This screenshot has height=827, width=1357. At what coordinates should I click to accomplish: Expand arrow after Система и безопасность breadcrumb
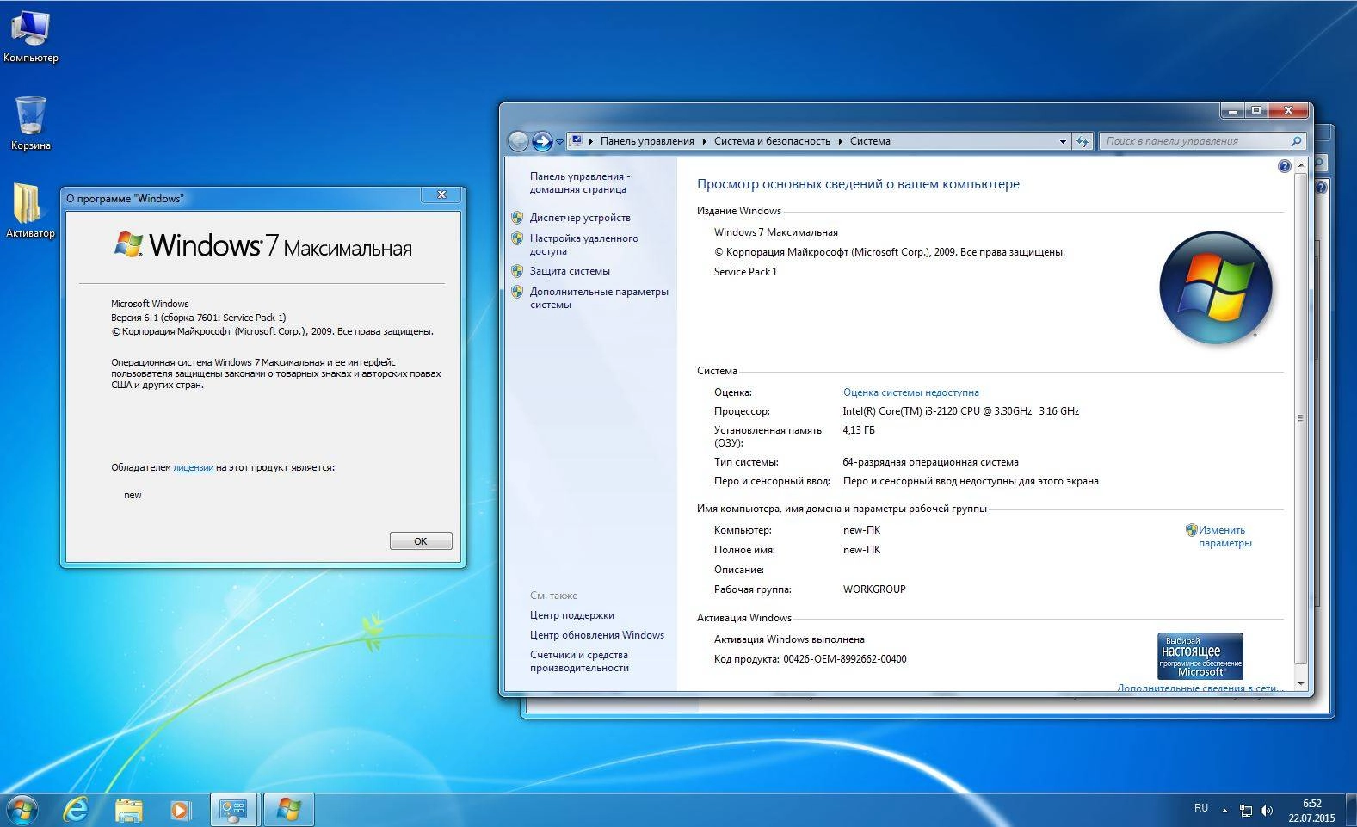pyautogui.click(x=841, y=141)
